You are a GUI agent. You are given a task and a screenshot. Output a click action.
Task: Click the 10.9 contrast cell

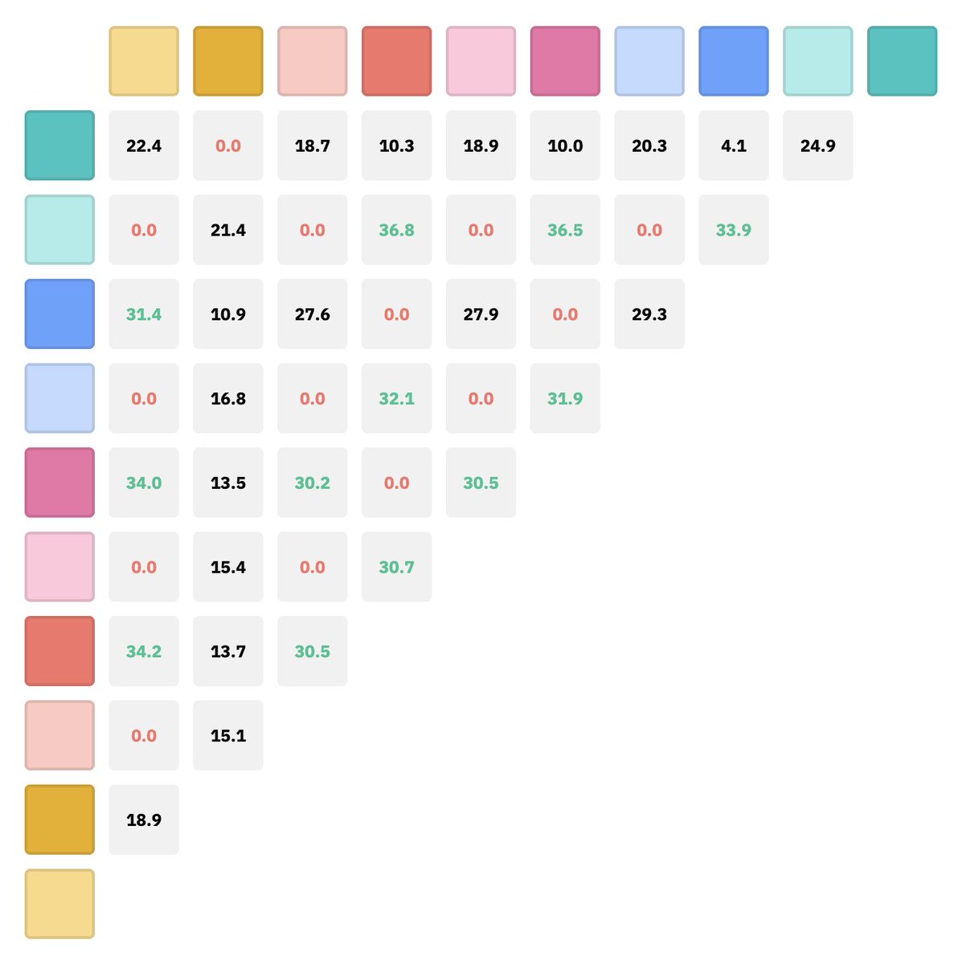[x=228, y=314]
